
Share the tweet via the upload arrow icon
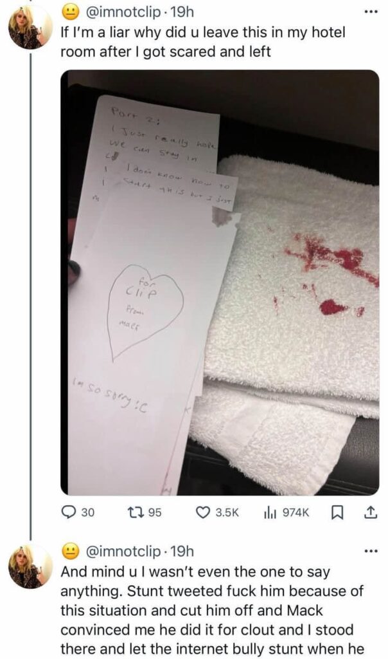[x=369, y=512]
